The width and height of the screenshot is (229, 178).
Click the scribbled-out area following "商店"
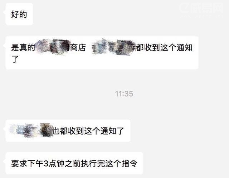coord(113,47)
